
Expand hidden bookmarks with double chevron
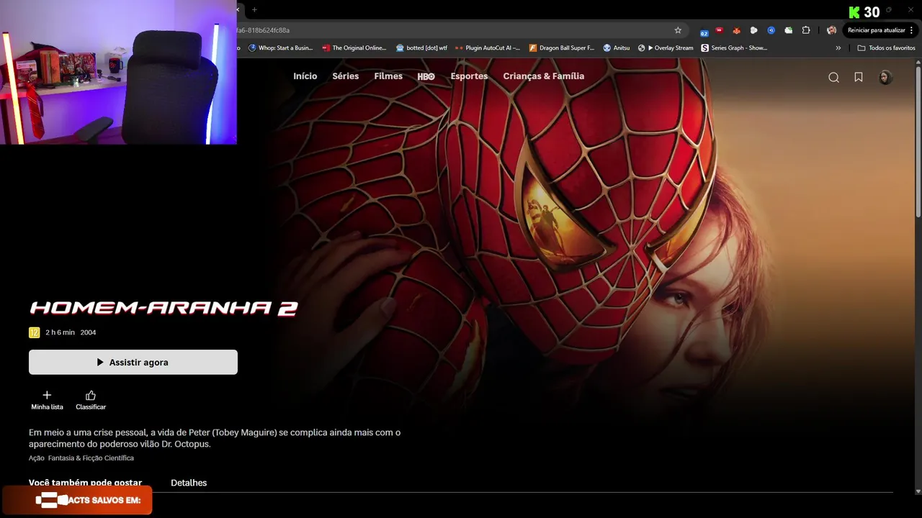(x=838, y=48)
